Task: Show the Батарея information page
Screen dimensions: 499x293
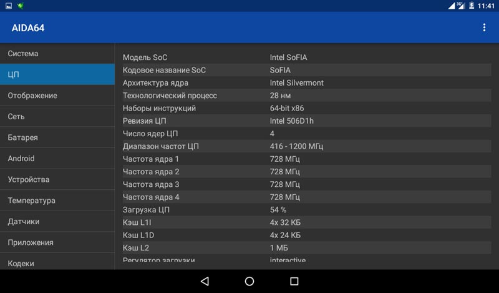Action: click(x=57, y=137)
